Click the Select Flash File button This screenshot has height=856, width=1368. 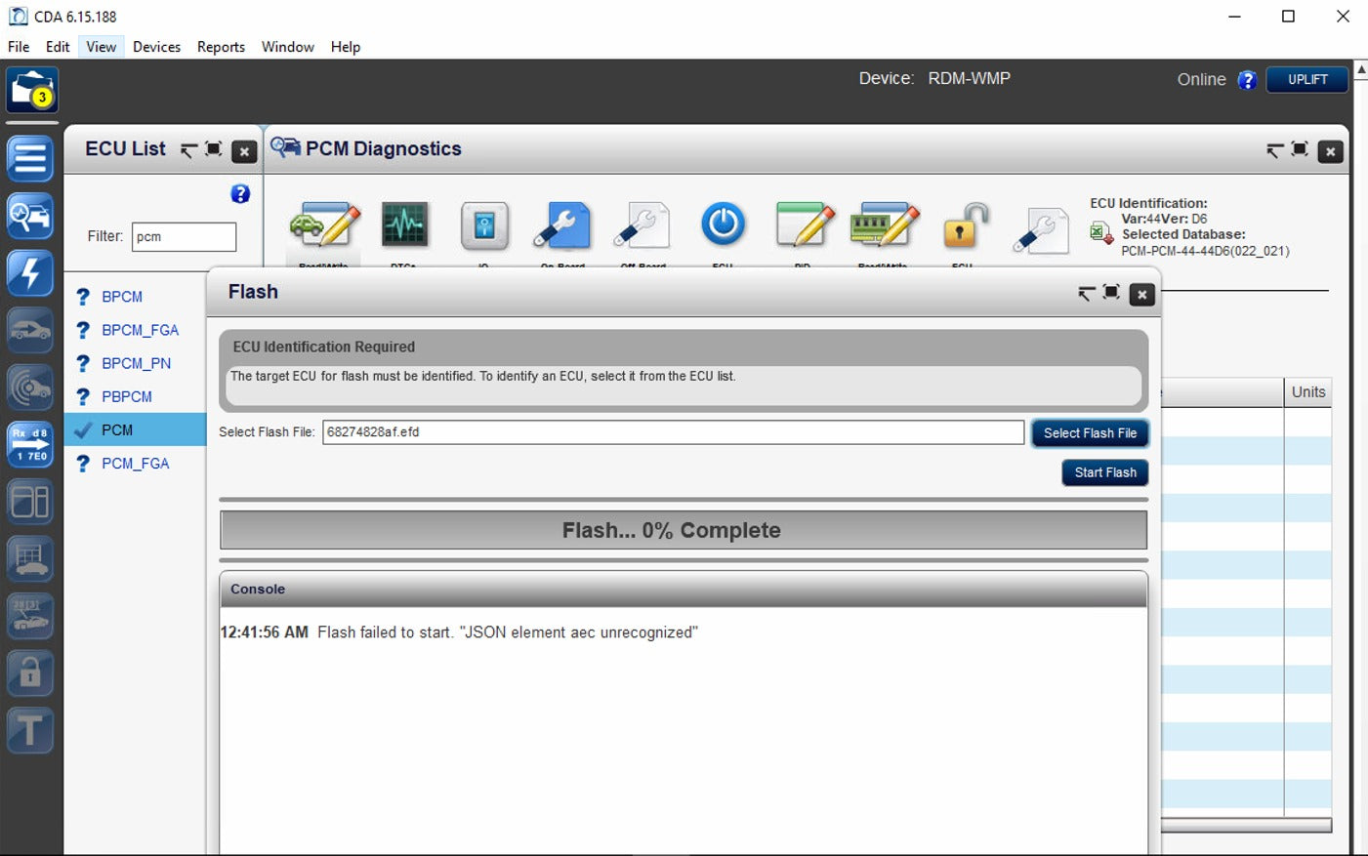[1090, 433]
